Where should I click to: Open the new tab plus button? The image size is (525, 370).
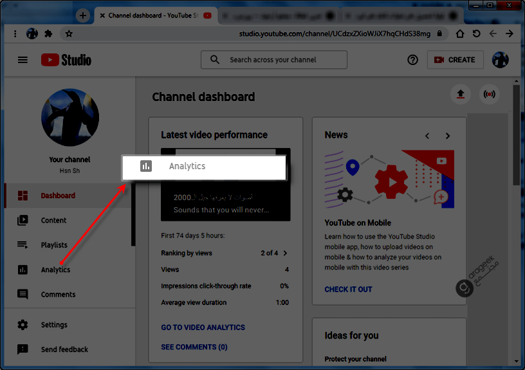point(83,15)
